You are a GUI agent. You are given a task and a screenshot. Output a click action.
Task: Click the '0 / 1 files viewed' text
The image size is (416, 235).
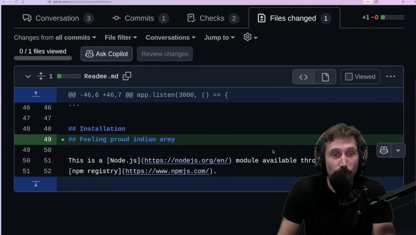43,51
